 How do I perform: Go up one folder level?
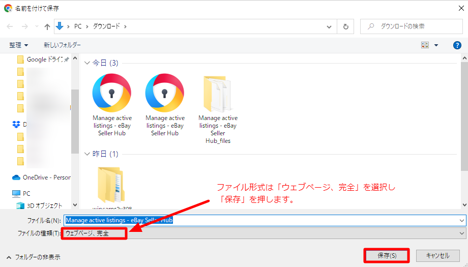click(47, 26)
